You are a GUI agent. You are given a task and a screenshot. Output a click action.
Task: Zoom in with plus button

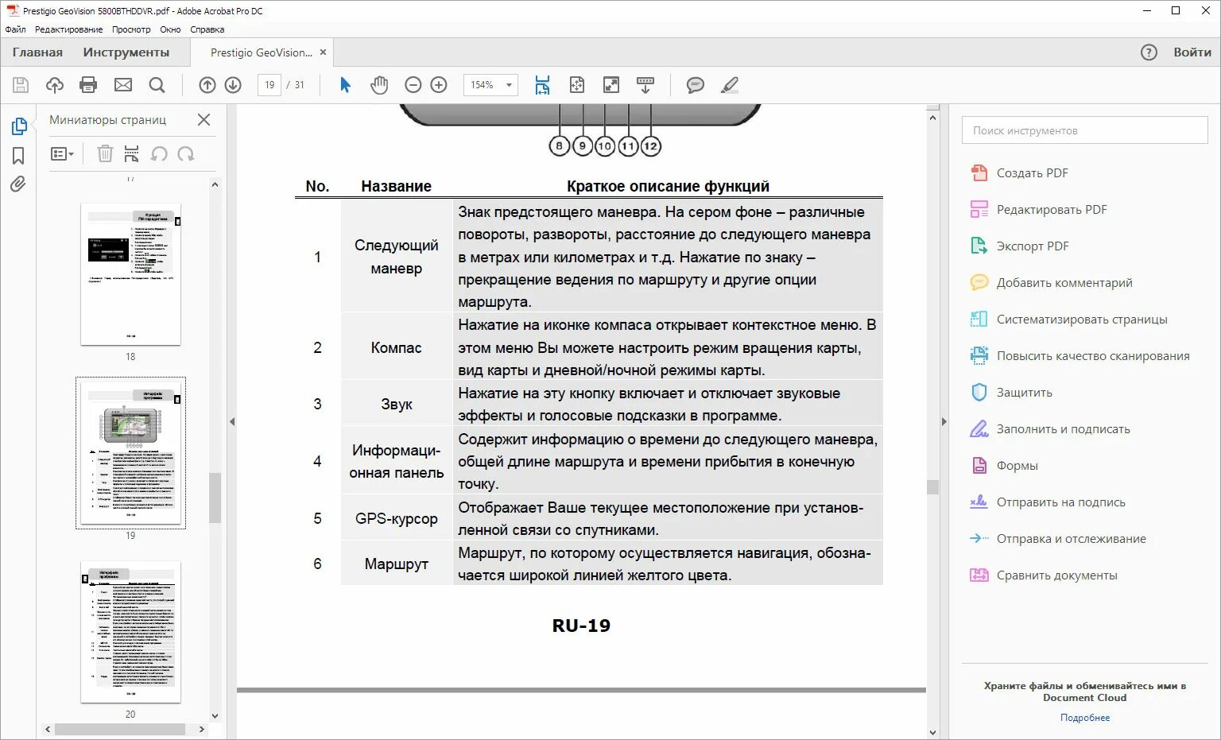point(439,85)
